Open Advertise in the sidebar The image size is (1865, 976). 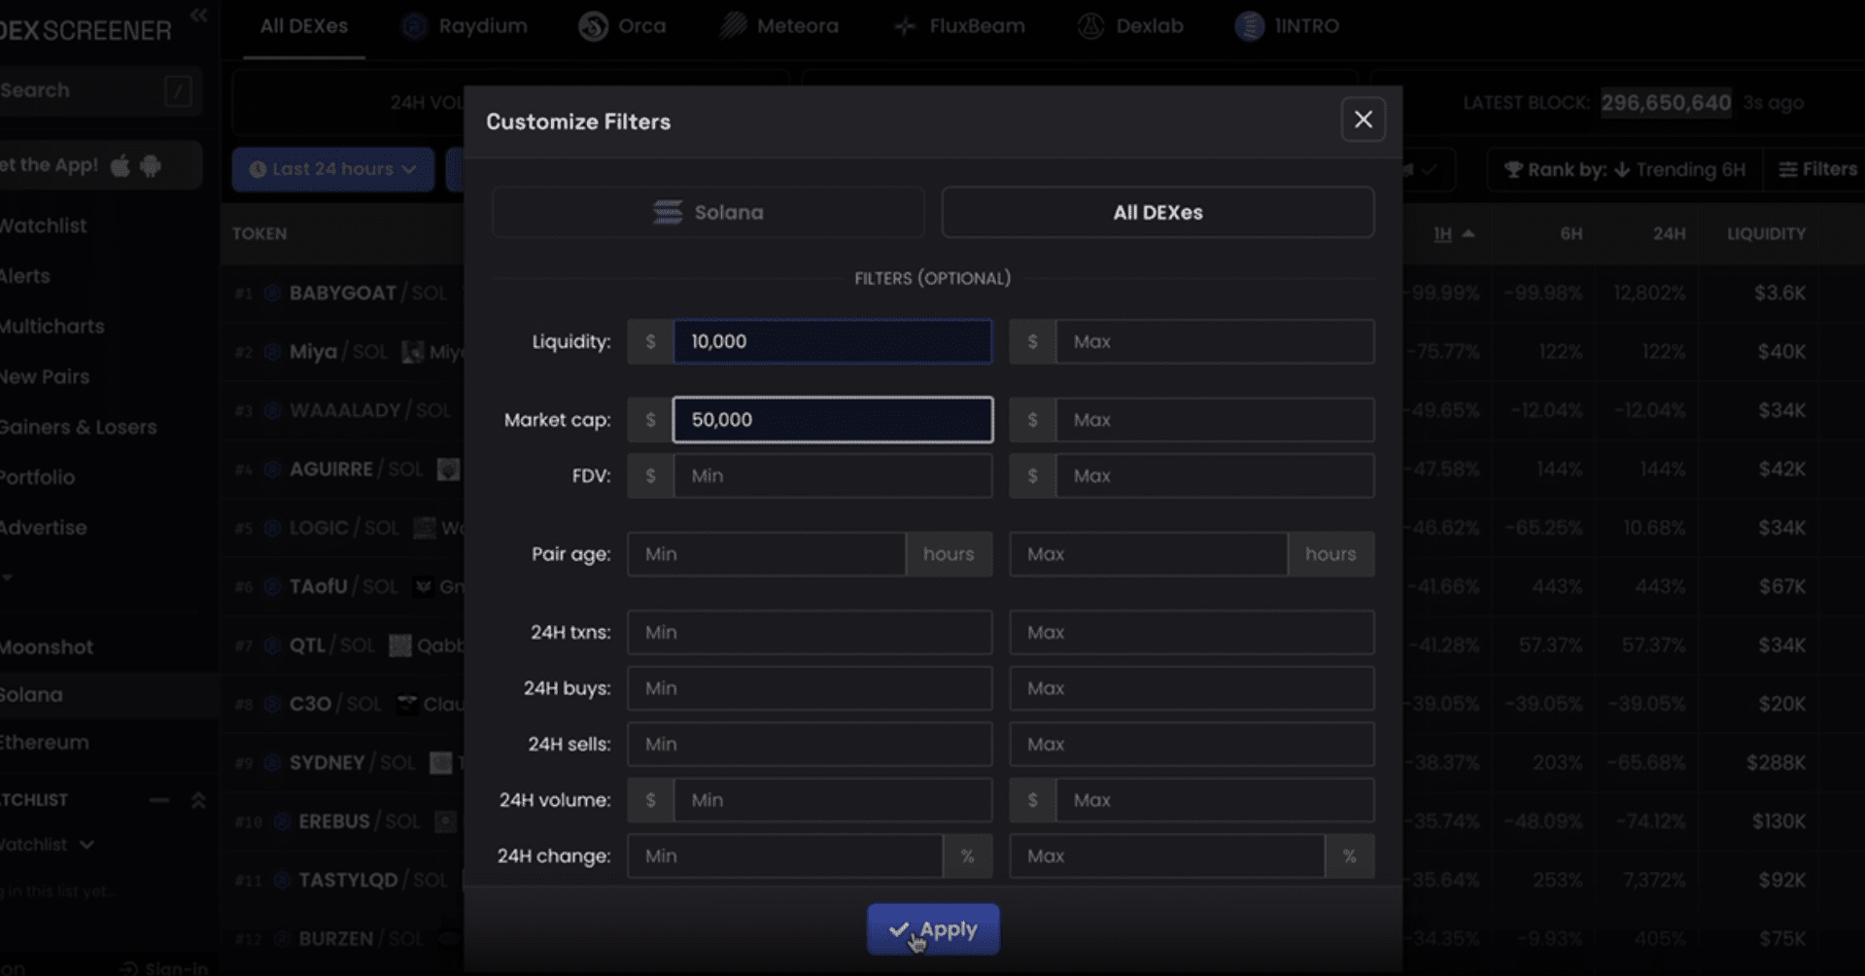click(x=44, y=528)
